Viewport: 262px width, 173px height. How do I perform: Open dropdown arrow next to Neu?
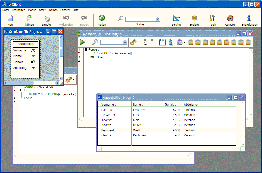18,20
